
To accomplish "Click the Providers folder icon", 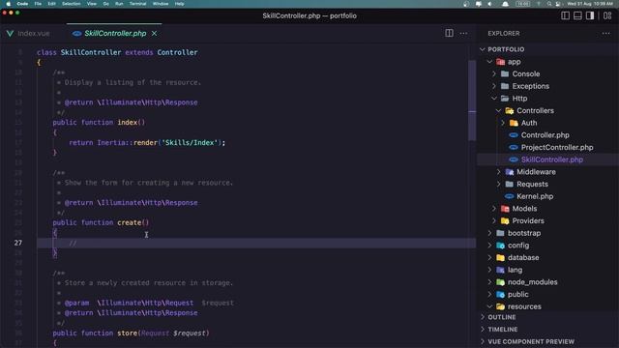I will coord(505,221).
